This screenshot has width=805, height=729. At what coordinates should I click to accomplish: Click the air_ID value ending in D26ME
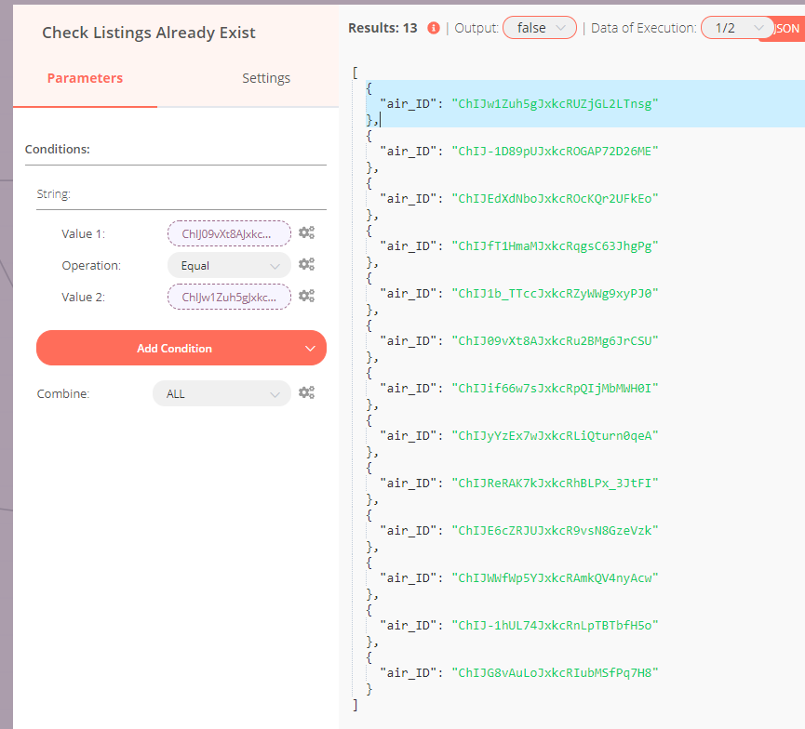(x=555, y=151)
